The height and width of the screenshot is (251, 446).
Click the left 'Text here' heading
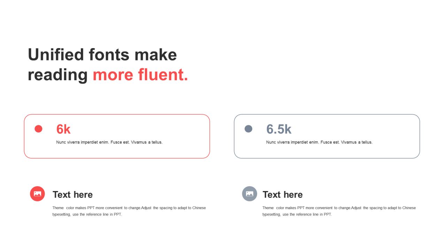coord(72,195)
